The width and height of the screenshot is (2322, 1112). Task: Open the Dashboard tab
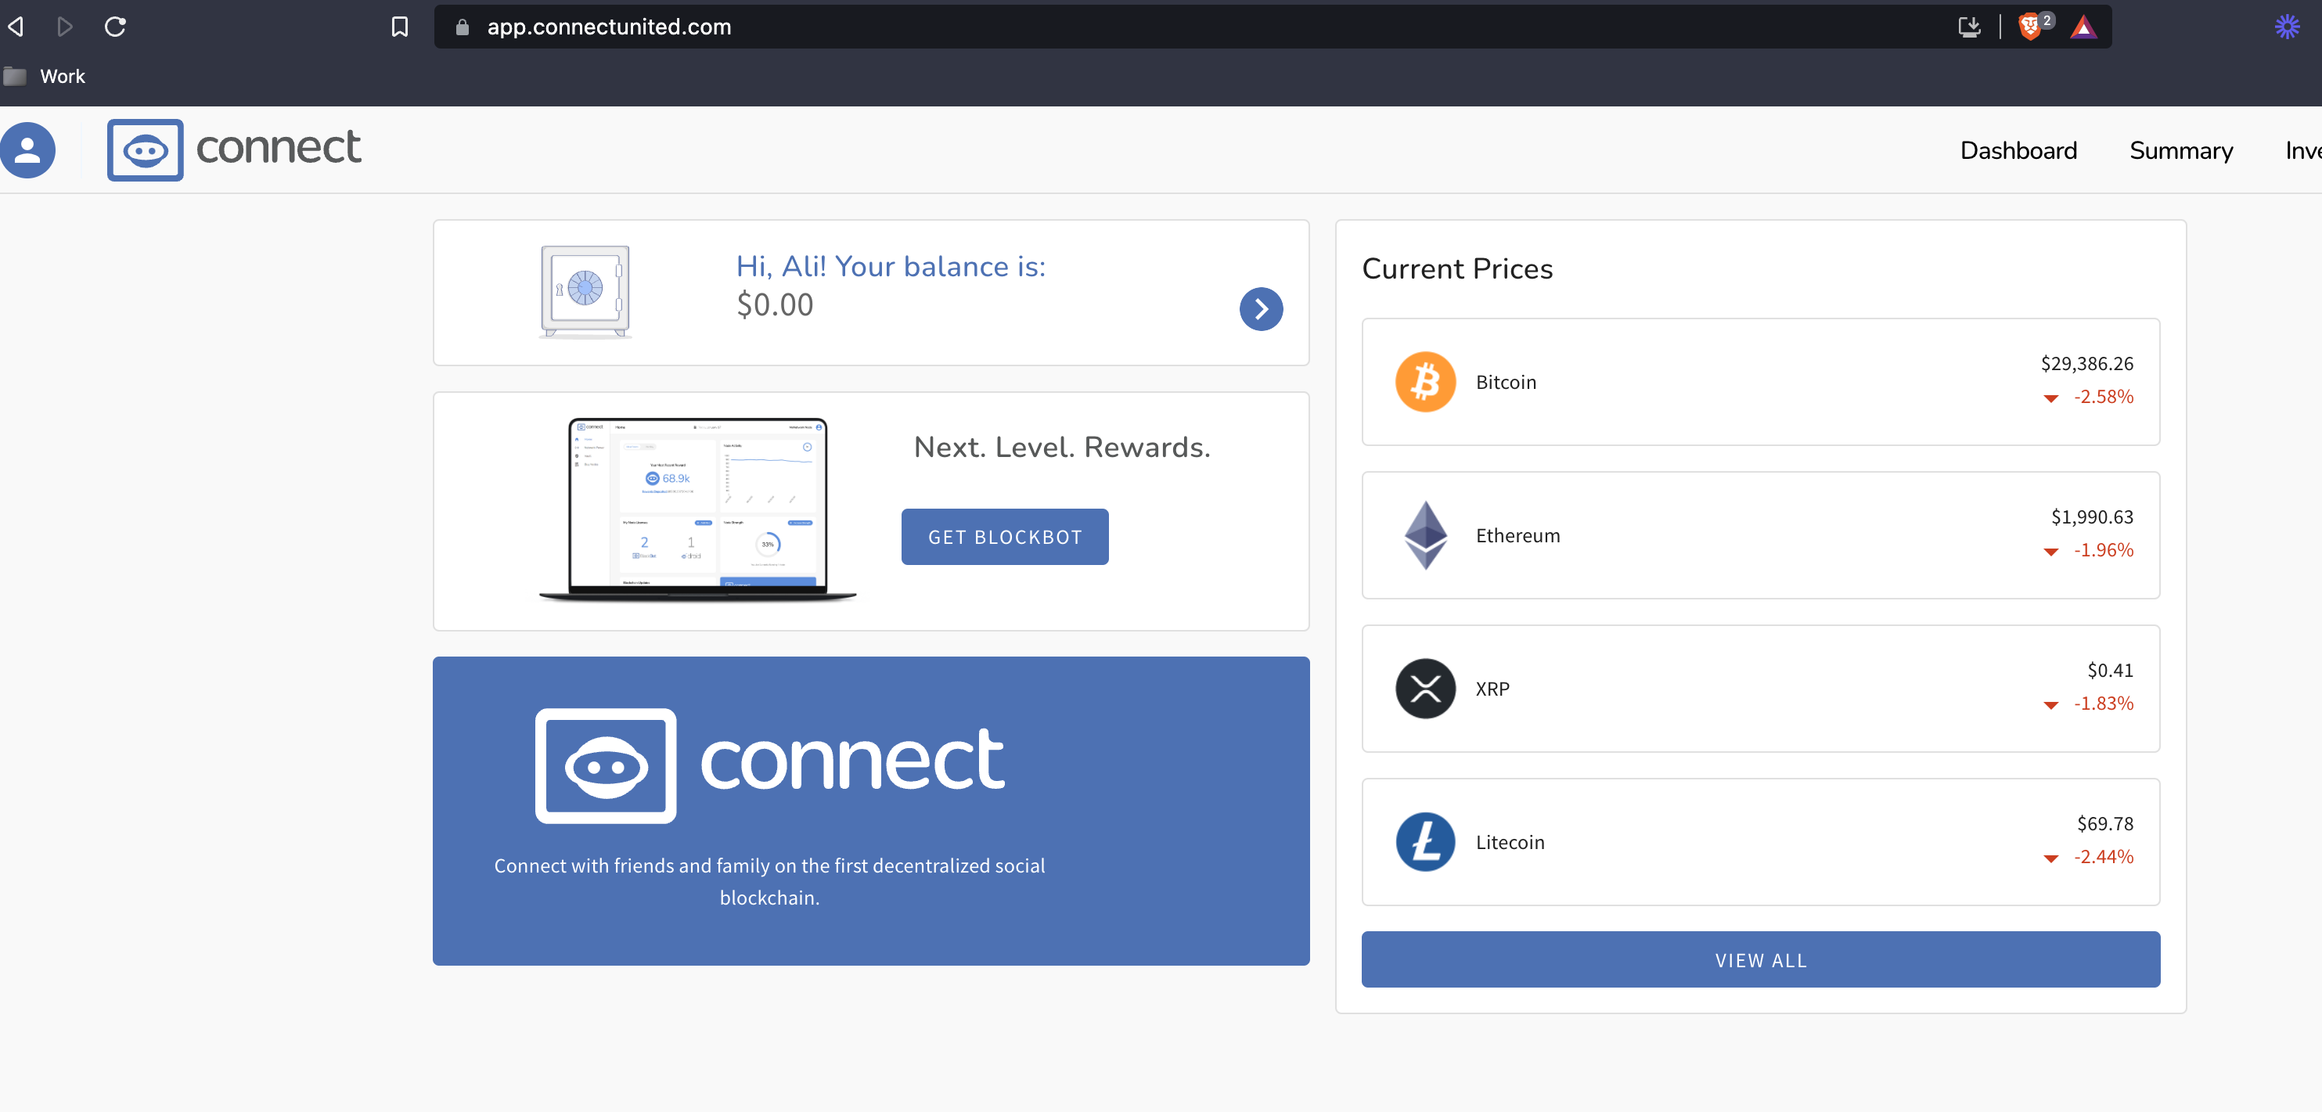click(2018, 150)
